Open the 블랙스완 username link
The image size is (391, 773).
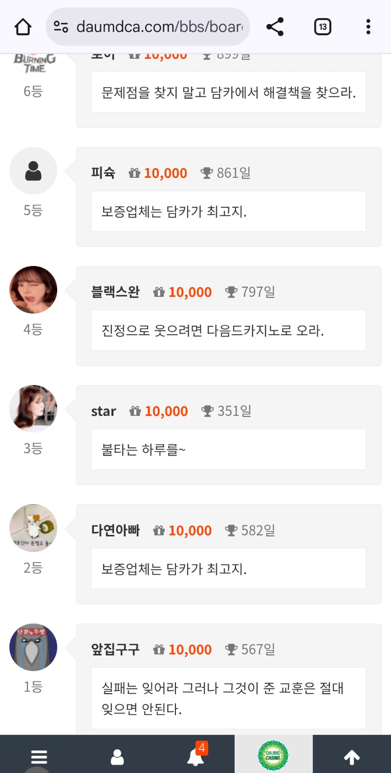115,292
